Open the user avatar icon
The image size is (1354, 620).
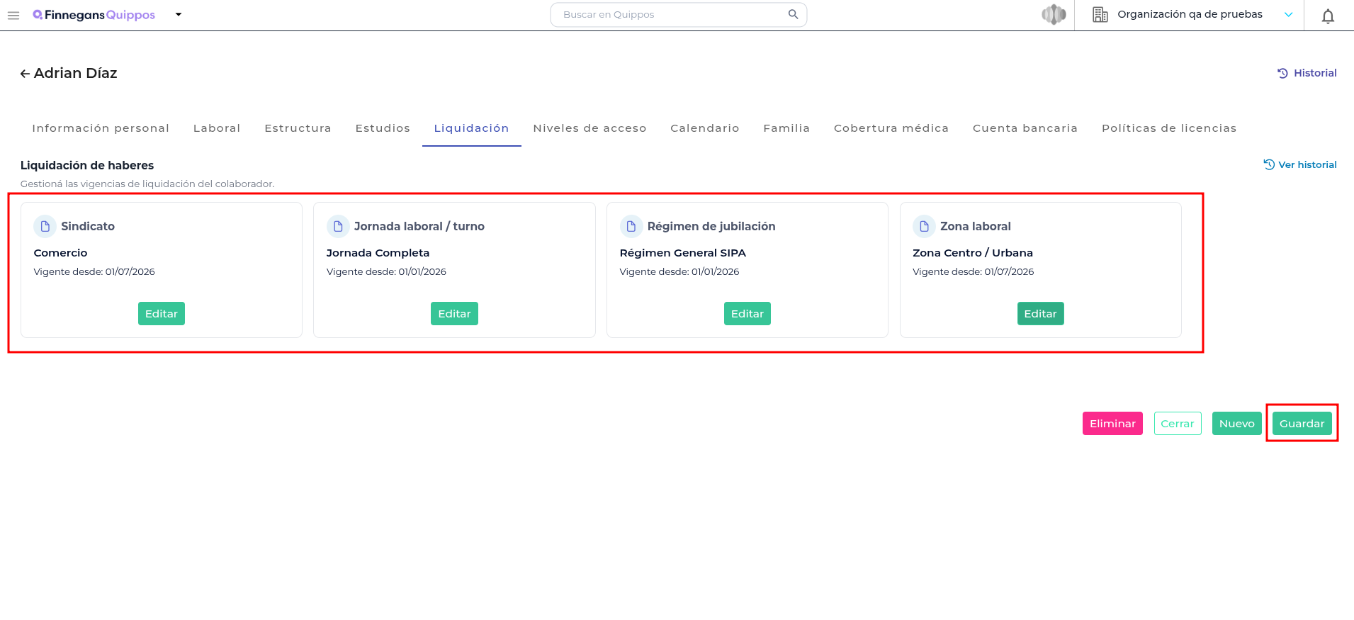(1054, 14)
